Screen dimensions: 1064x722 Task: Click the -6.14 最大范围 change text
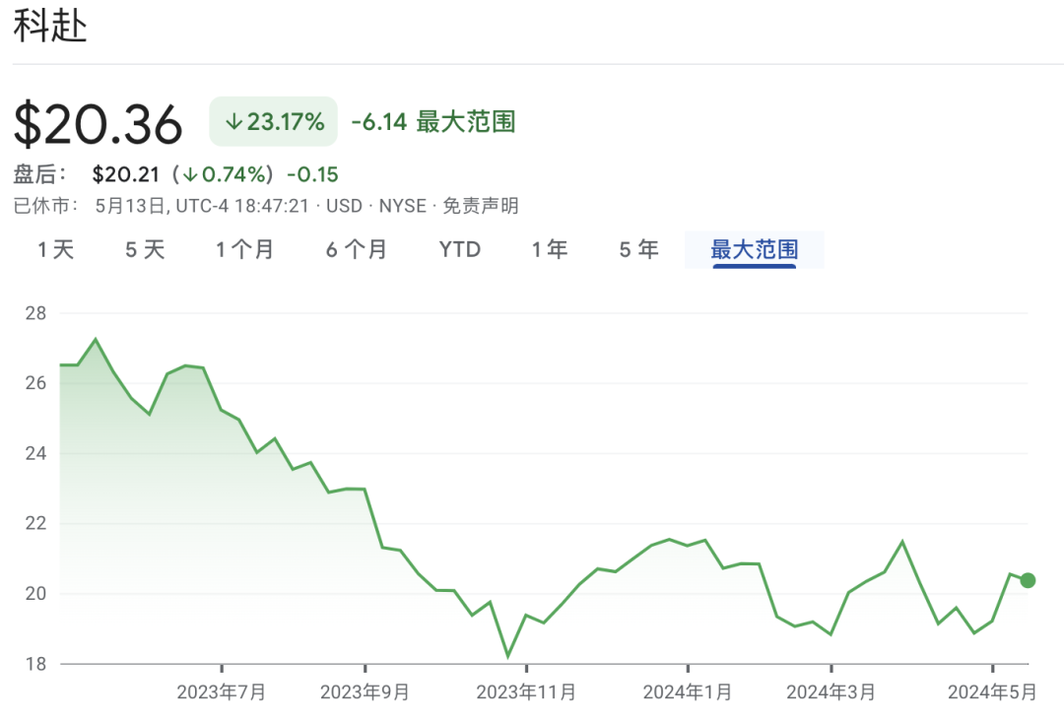[433, 122]
